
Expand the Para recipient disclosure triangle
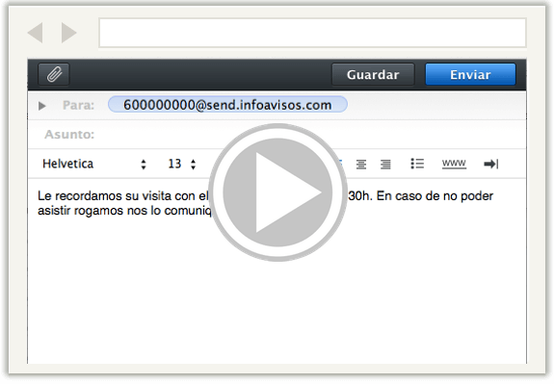42,106
